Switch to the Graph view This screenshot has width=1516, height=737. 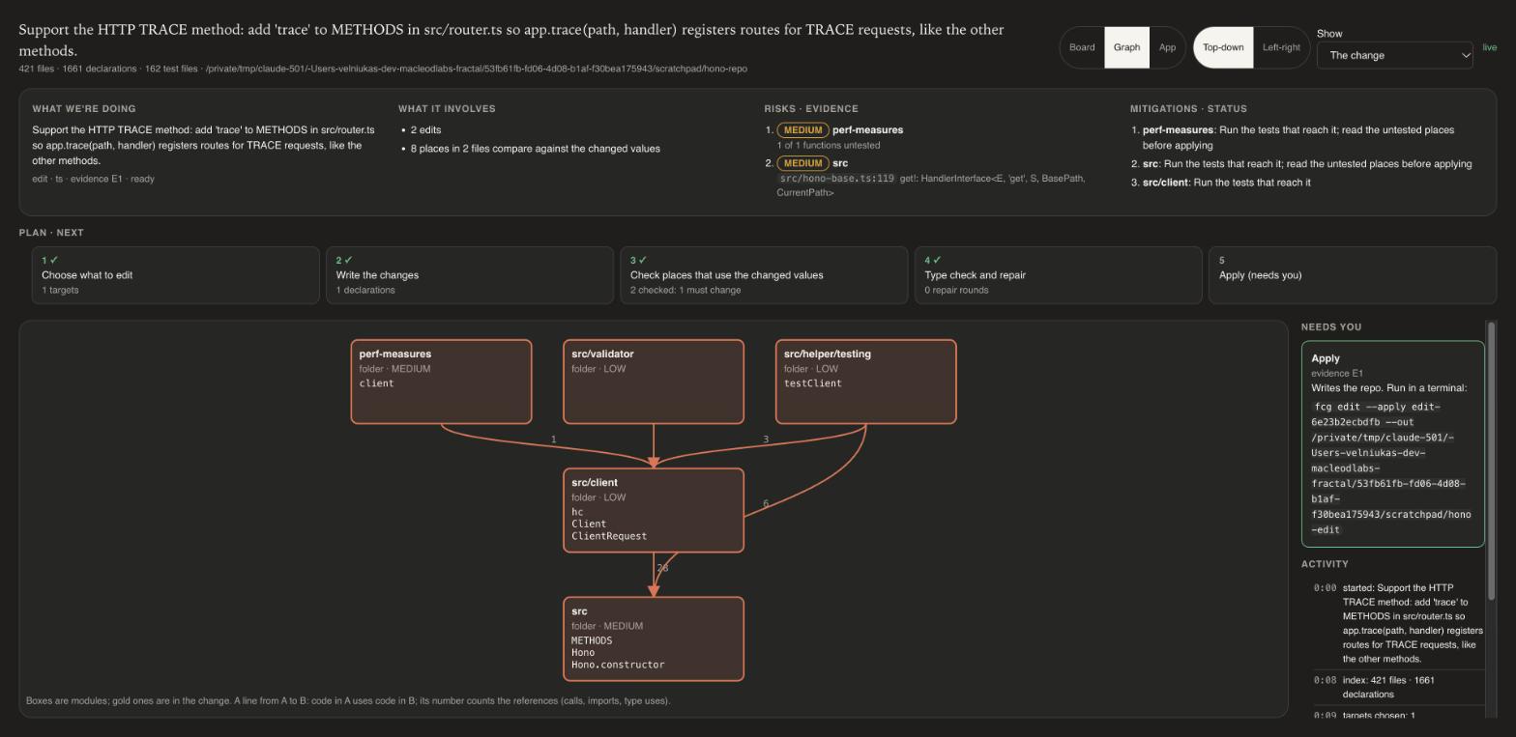pos(1126,47)
